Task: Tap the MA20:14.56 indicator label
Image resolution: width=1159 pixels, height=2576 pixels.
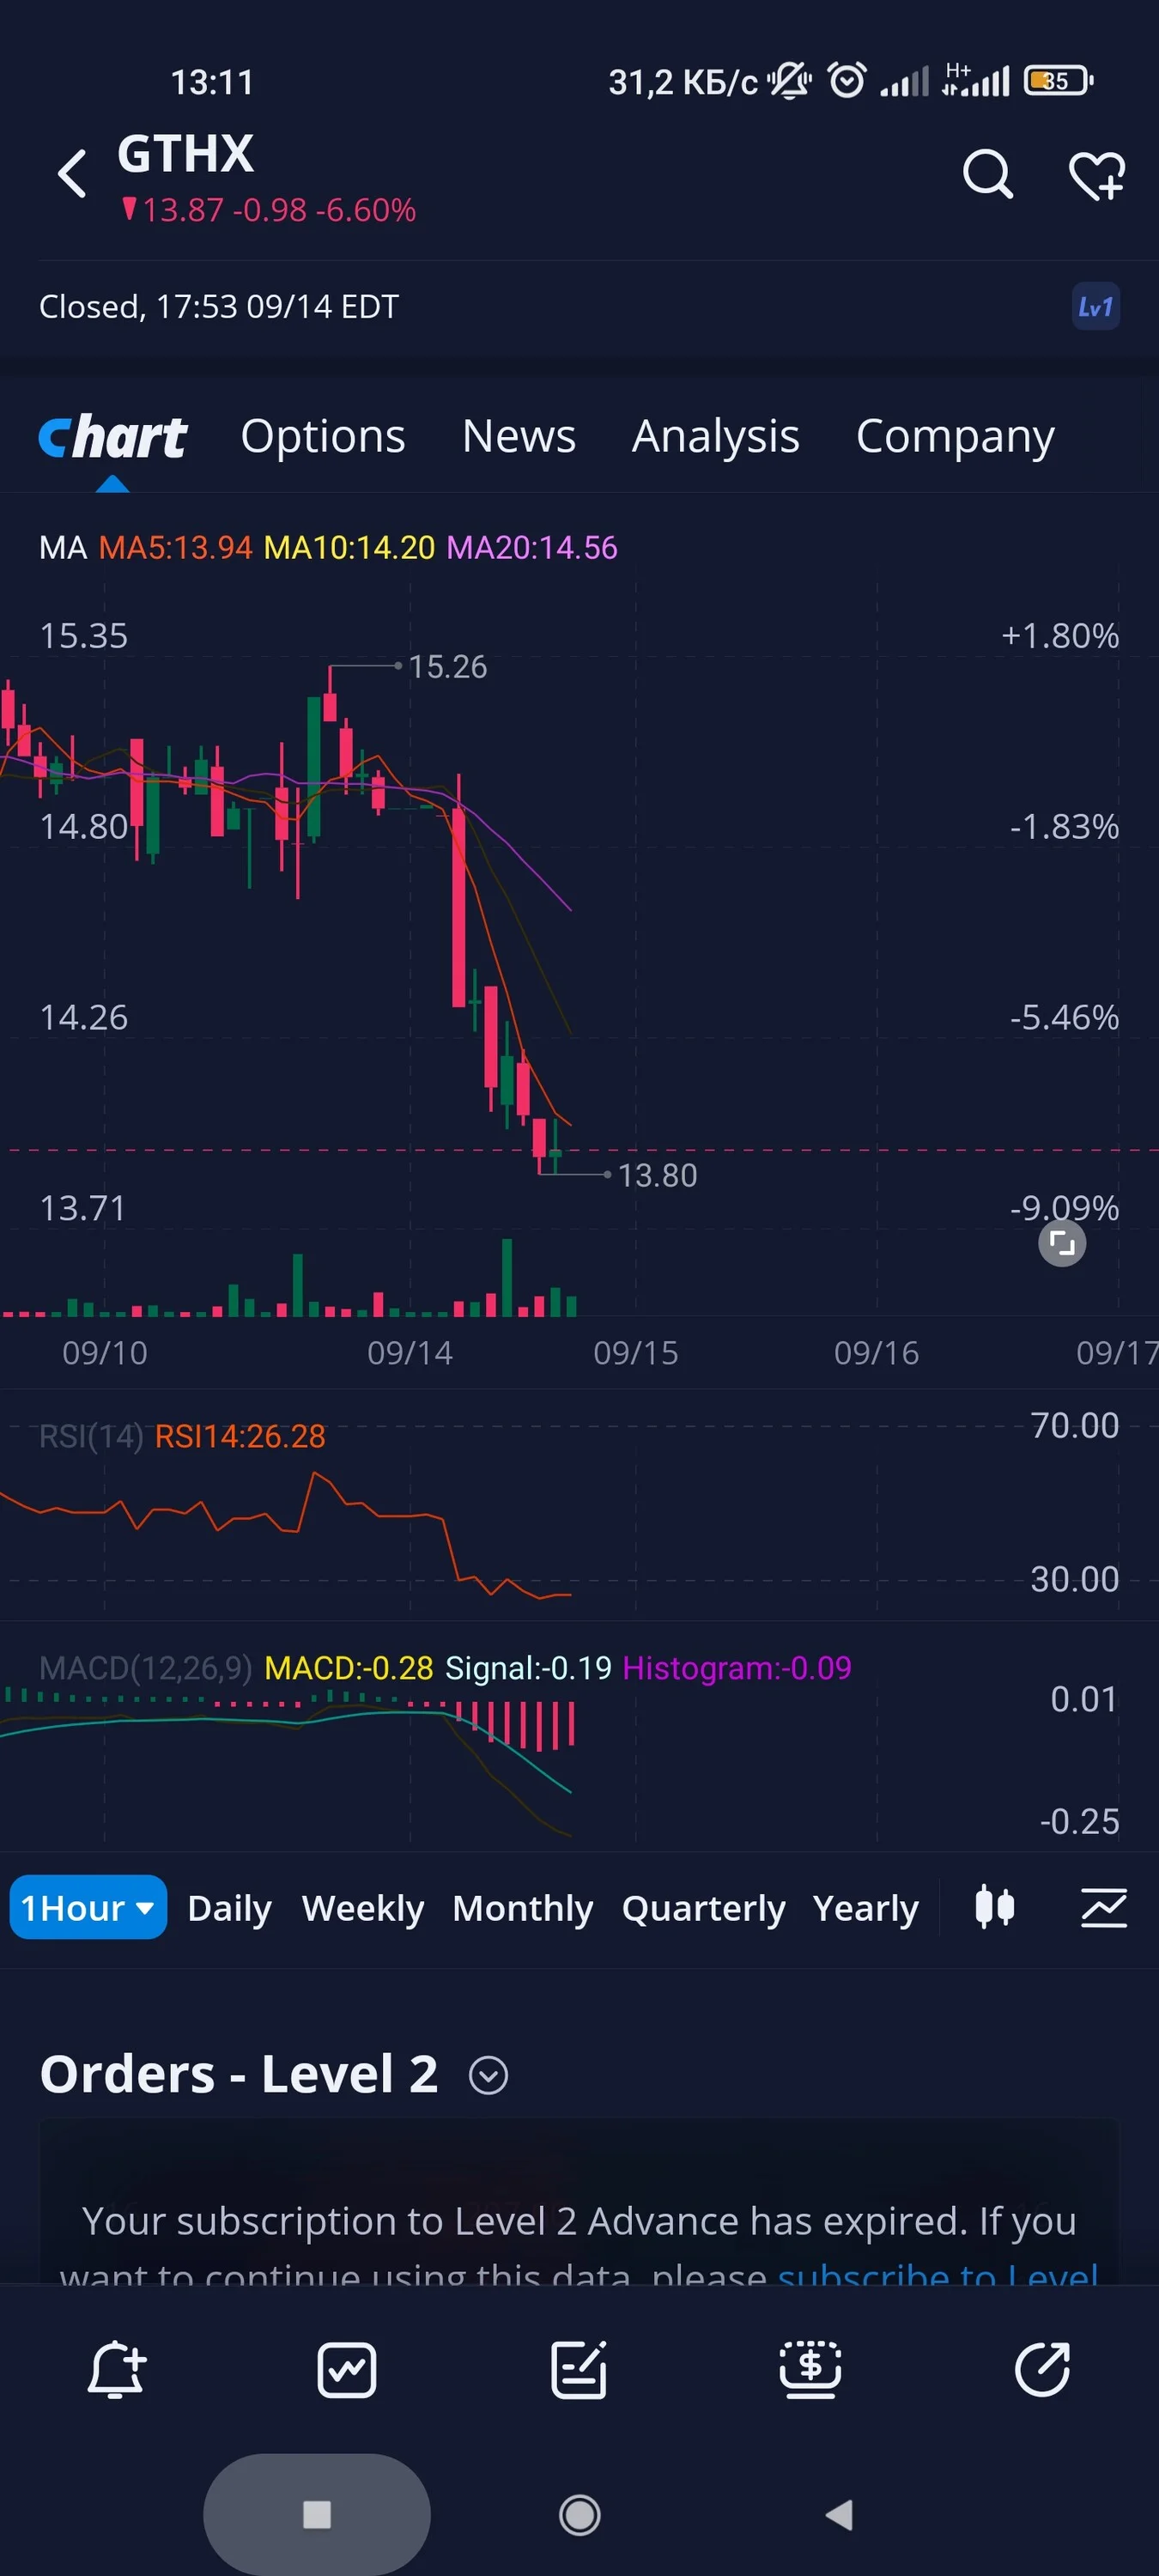Action: 532,548
